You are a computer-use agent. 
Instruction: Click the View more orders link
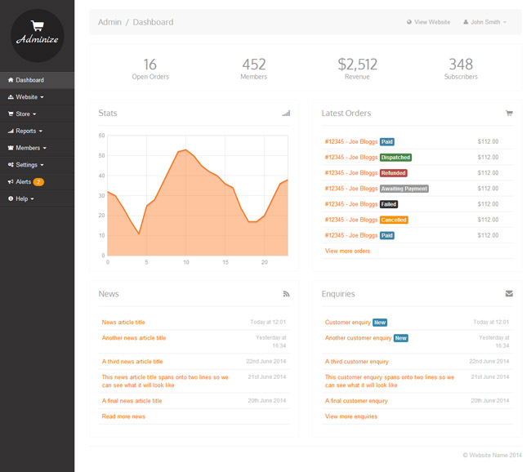(x=347, y=251)
